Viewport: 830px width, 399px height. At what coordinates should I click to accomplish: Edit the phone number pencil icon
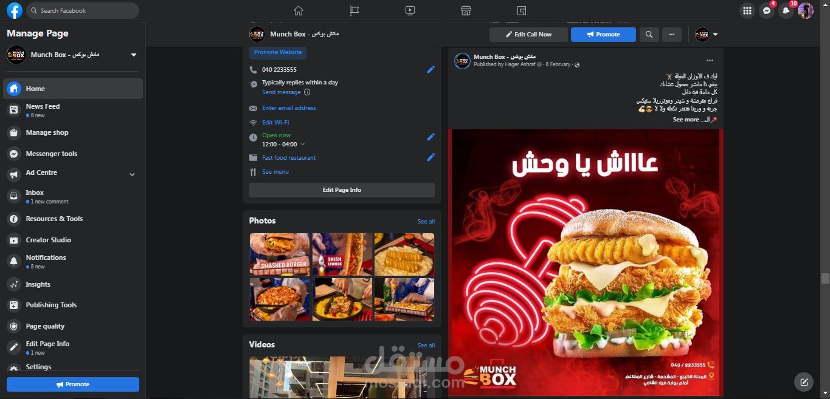[431, 70]
